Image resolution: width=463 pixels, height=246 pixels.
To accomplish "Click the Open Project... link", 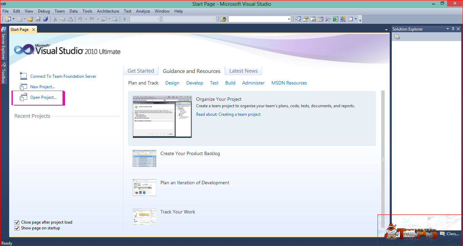I will pos(43,97).
